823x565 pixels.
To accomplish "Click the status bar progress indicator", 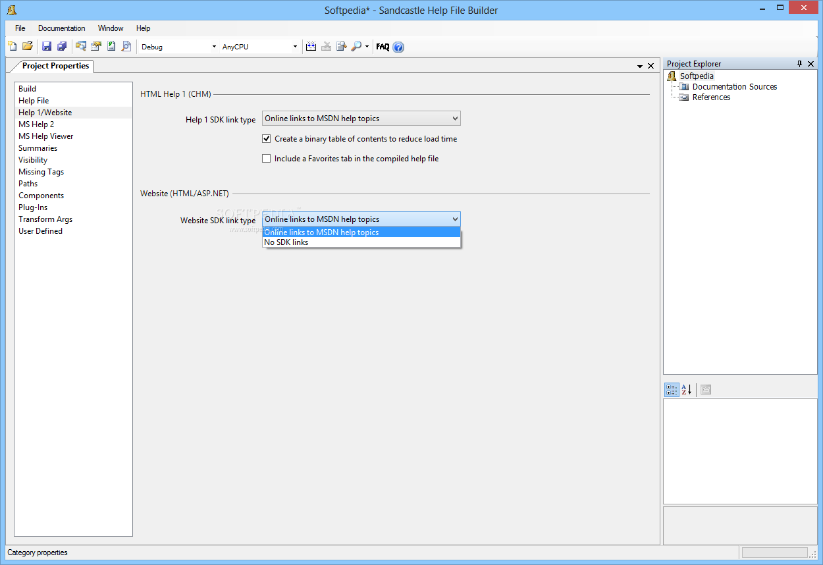I will (774, 552).
